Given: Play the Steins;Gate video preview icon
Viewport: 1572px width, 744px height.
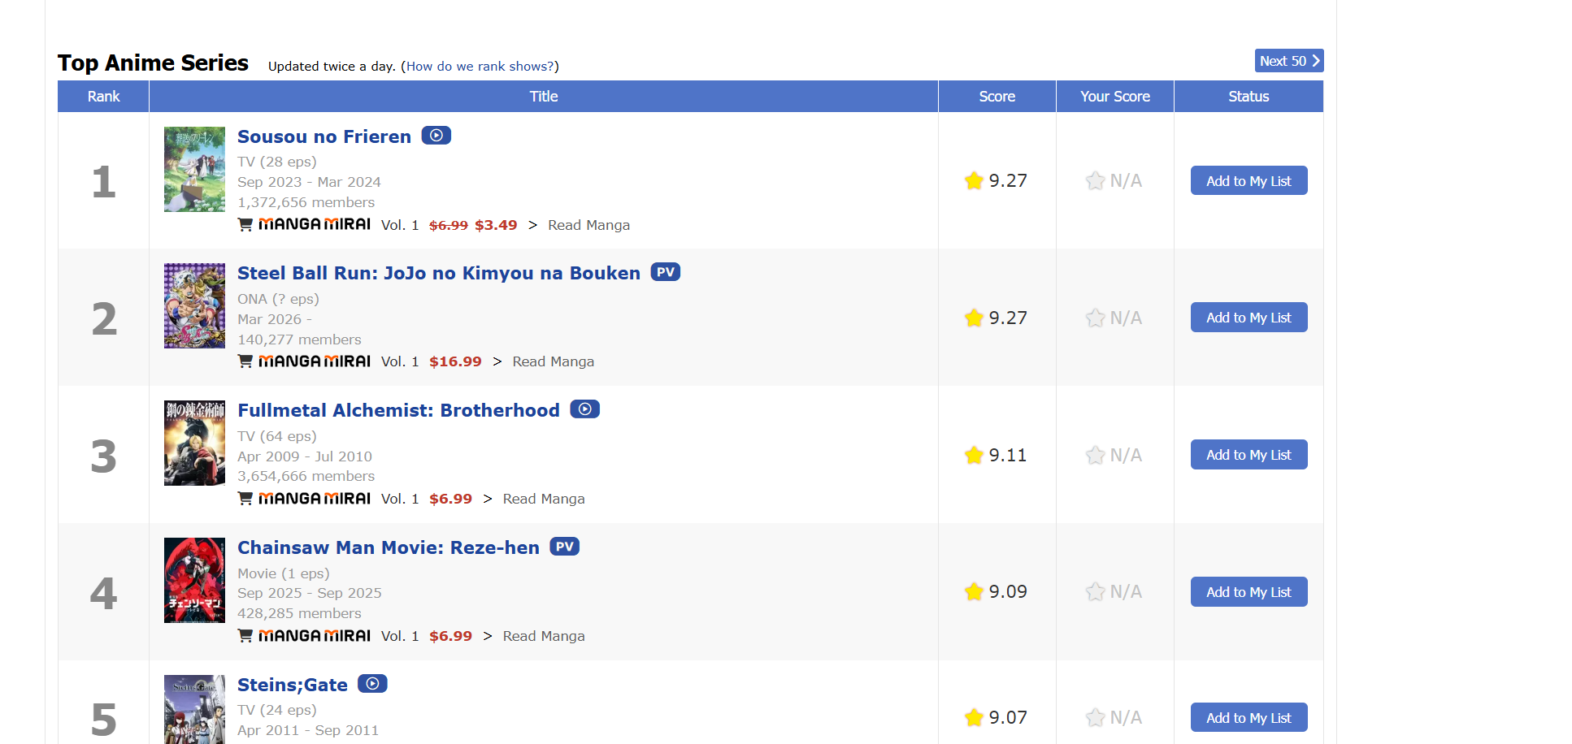Looking at the screenshot, I should [x=372, y=684].
